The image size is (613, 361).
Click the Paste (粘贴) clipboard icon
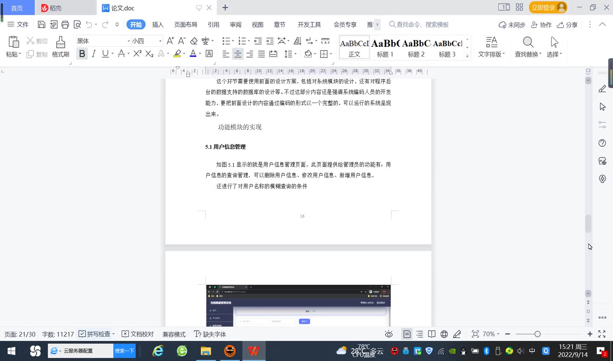(14, 42)
